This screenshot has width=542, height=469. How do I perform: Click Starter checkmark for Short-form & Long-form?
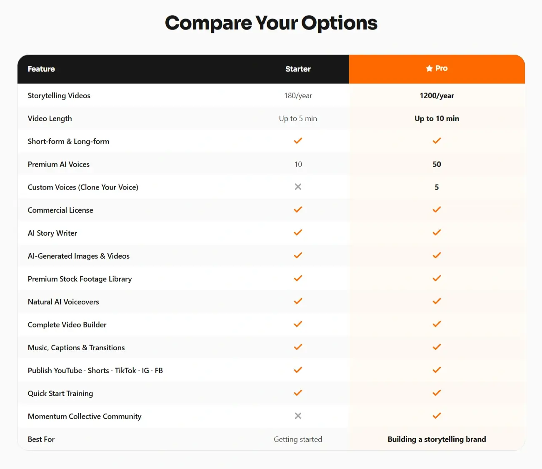coord(298,141)
